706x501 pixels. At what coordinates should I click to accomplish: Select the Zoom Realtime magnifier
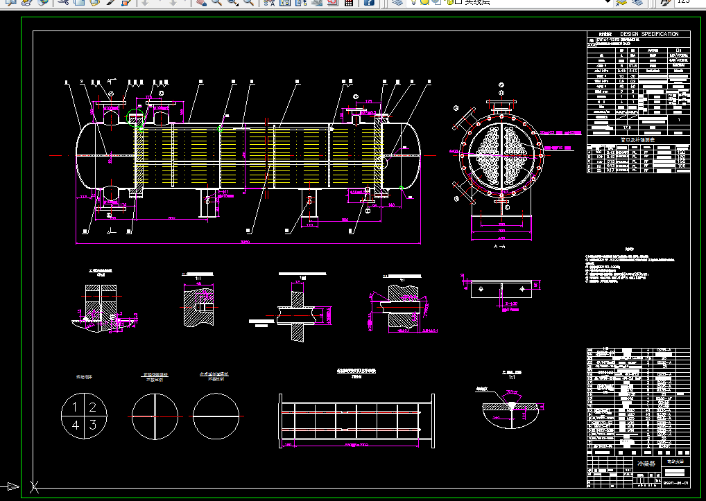coord(216,2)
